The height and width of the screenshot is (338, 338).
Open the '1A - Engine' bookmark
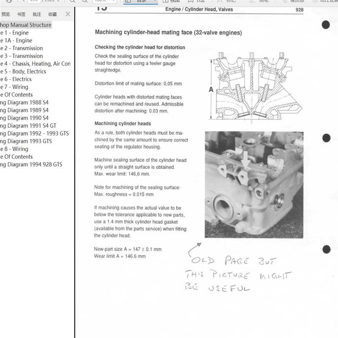16,41
